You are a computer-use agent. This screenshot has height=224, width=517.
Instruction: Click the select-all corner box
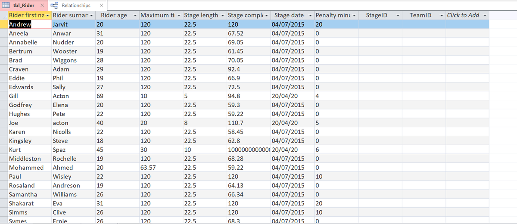[x=4, y=15]
